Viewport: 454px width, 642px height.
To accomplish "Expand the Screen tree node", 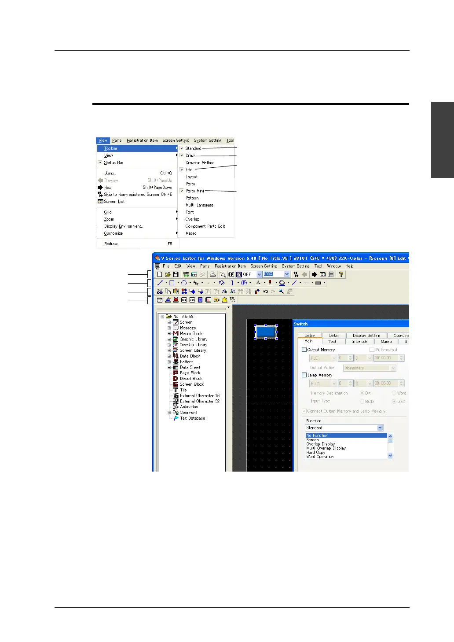I will click(x=169, y=322).
